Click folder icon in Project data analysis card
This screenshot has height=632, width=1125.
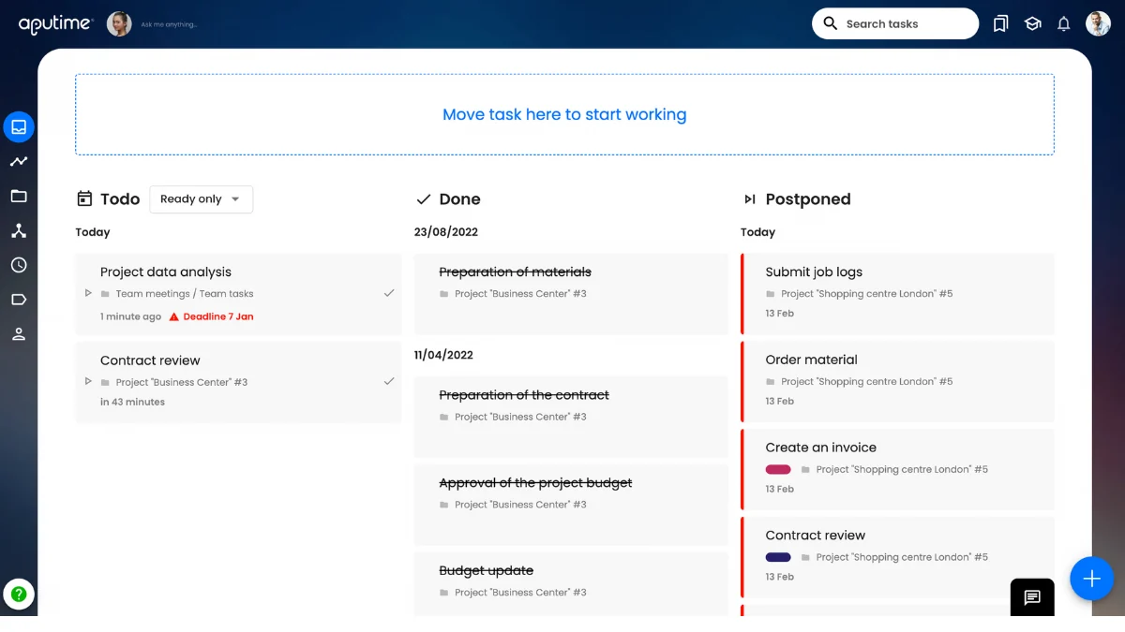(x=105, y=294)
